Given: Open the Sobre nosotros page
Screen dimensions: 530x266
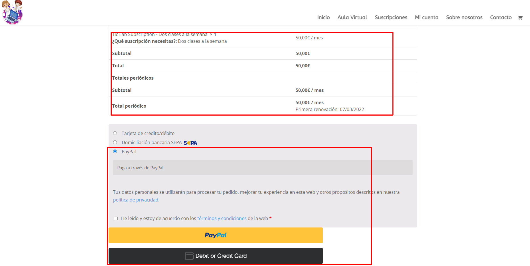Looking at the screenshot, I should (x=464, y=17).
